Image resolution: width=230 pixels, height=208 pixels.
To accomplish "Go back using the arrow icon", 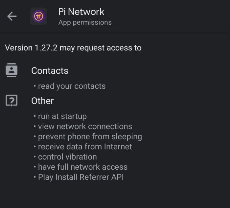I will (12, 16).
